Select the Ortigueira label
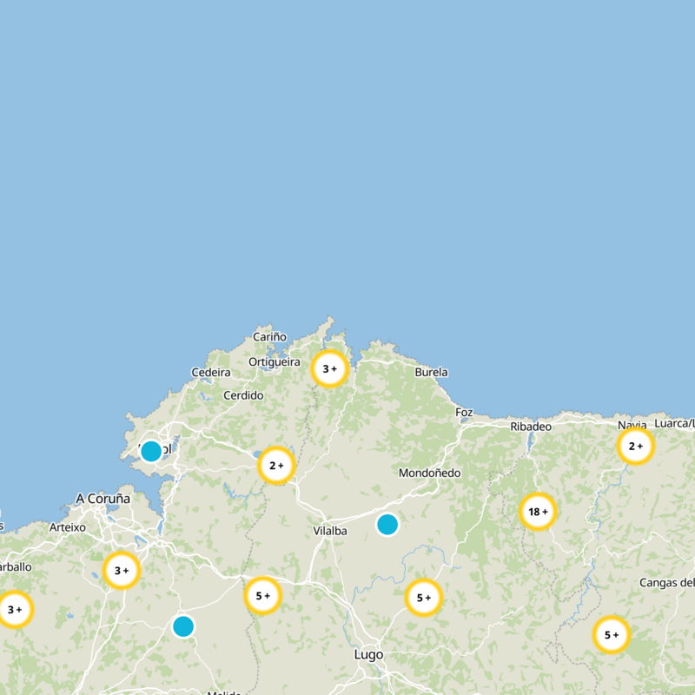695x695 pixels. (x=275, y=362)
